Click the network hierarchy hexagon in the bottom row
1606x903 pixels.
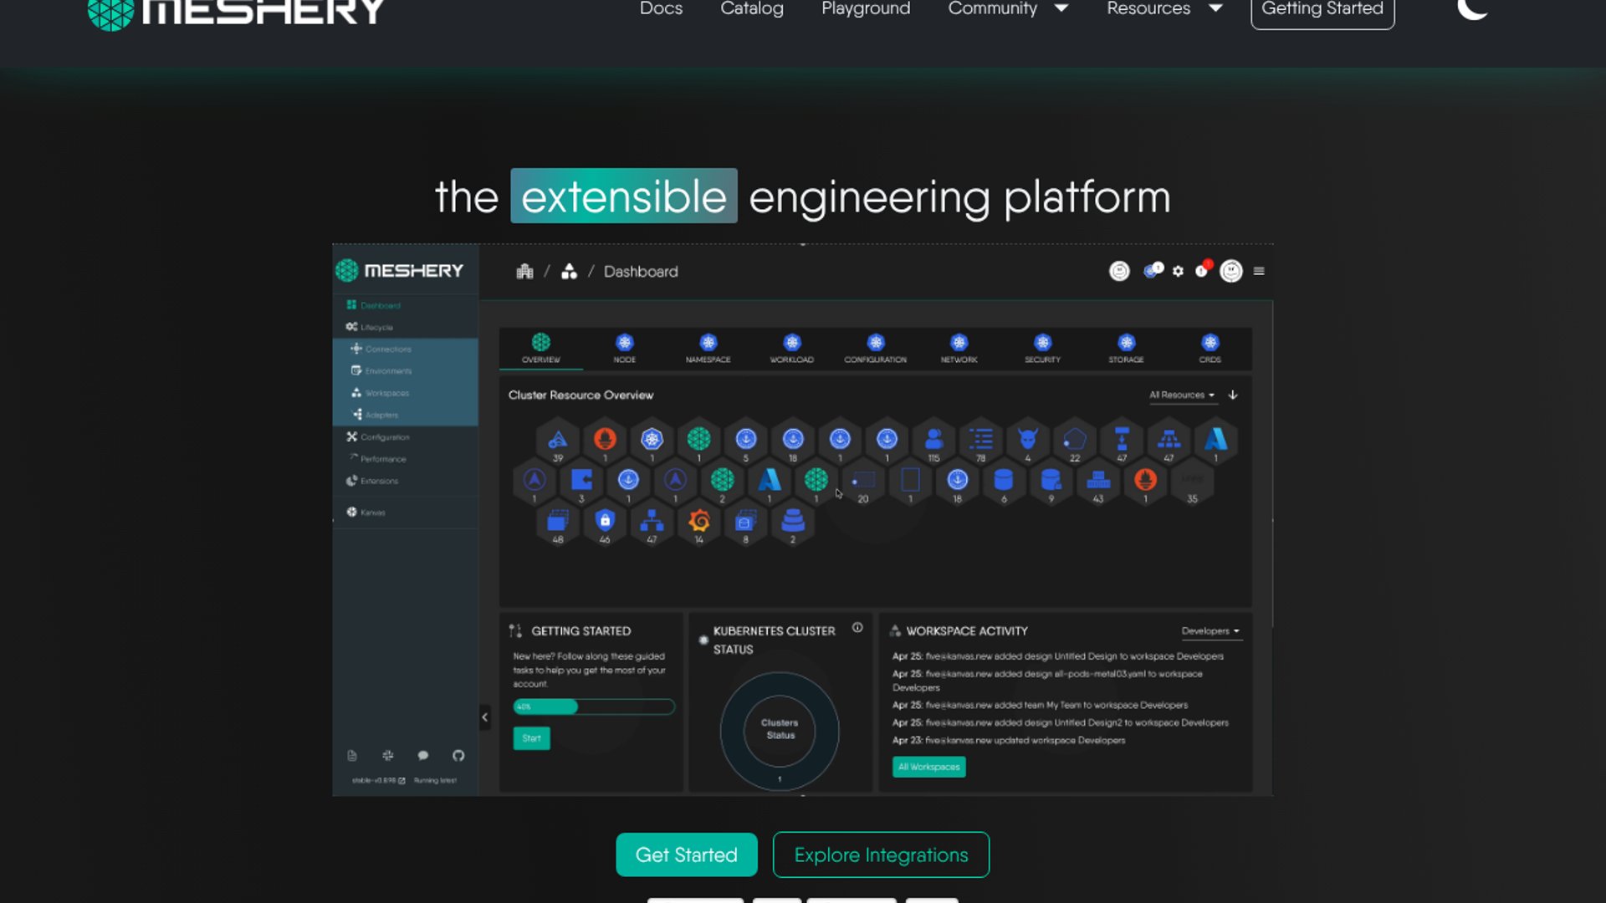pyautogui.click(x=652, y=523)
